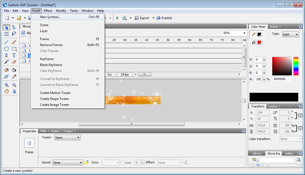Choose Create Motion Tween from Insert menu
Image resolution: width=305 pixels, height=175 pixels.
click(55, 93)
